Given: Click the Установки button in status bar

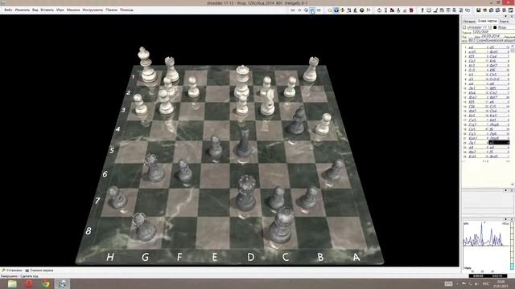Looking at the screenshot, I should pos(12,271).
